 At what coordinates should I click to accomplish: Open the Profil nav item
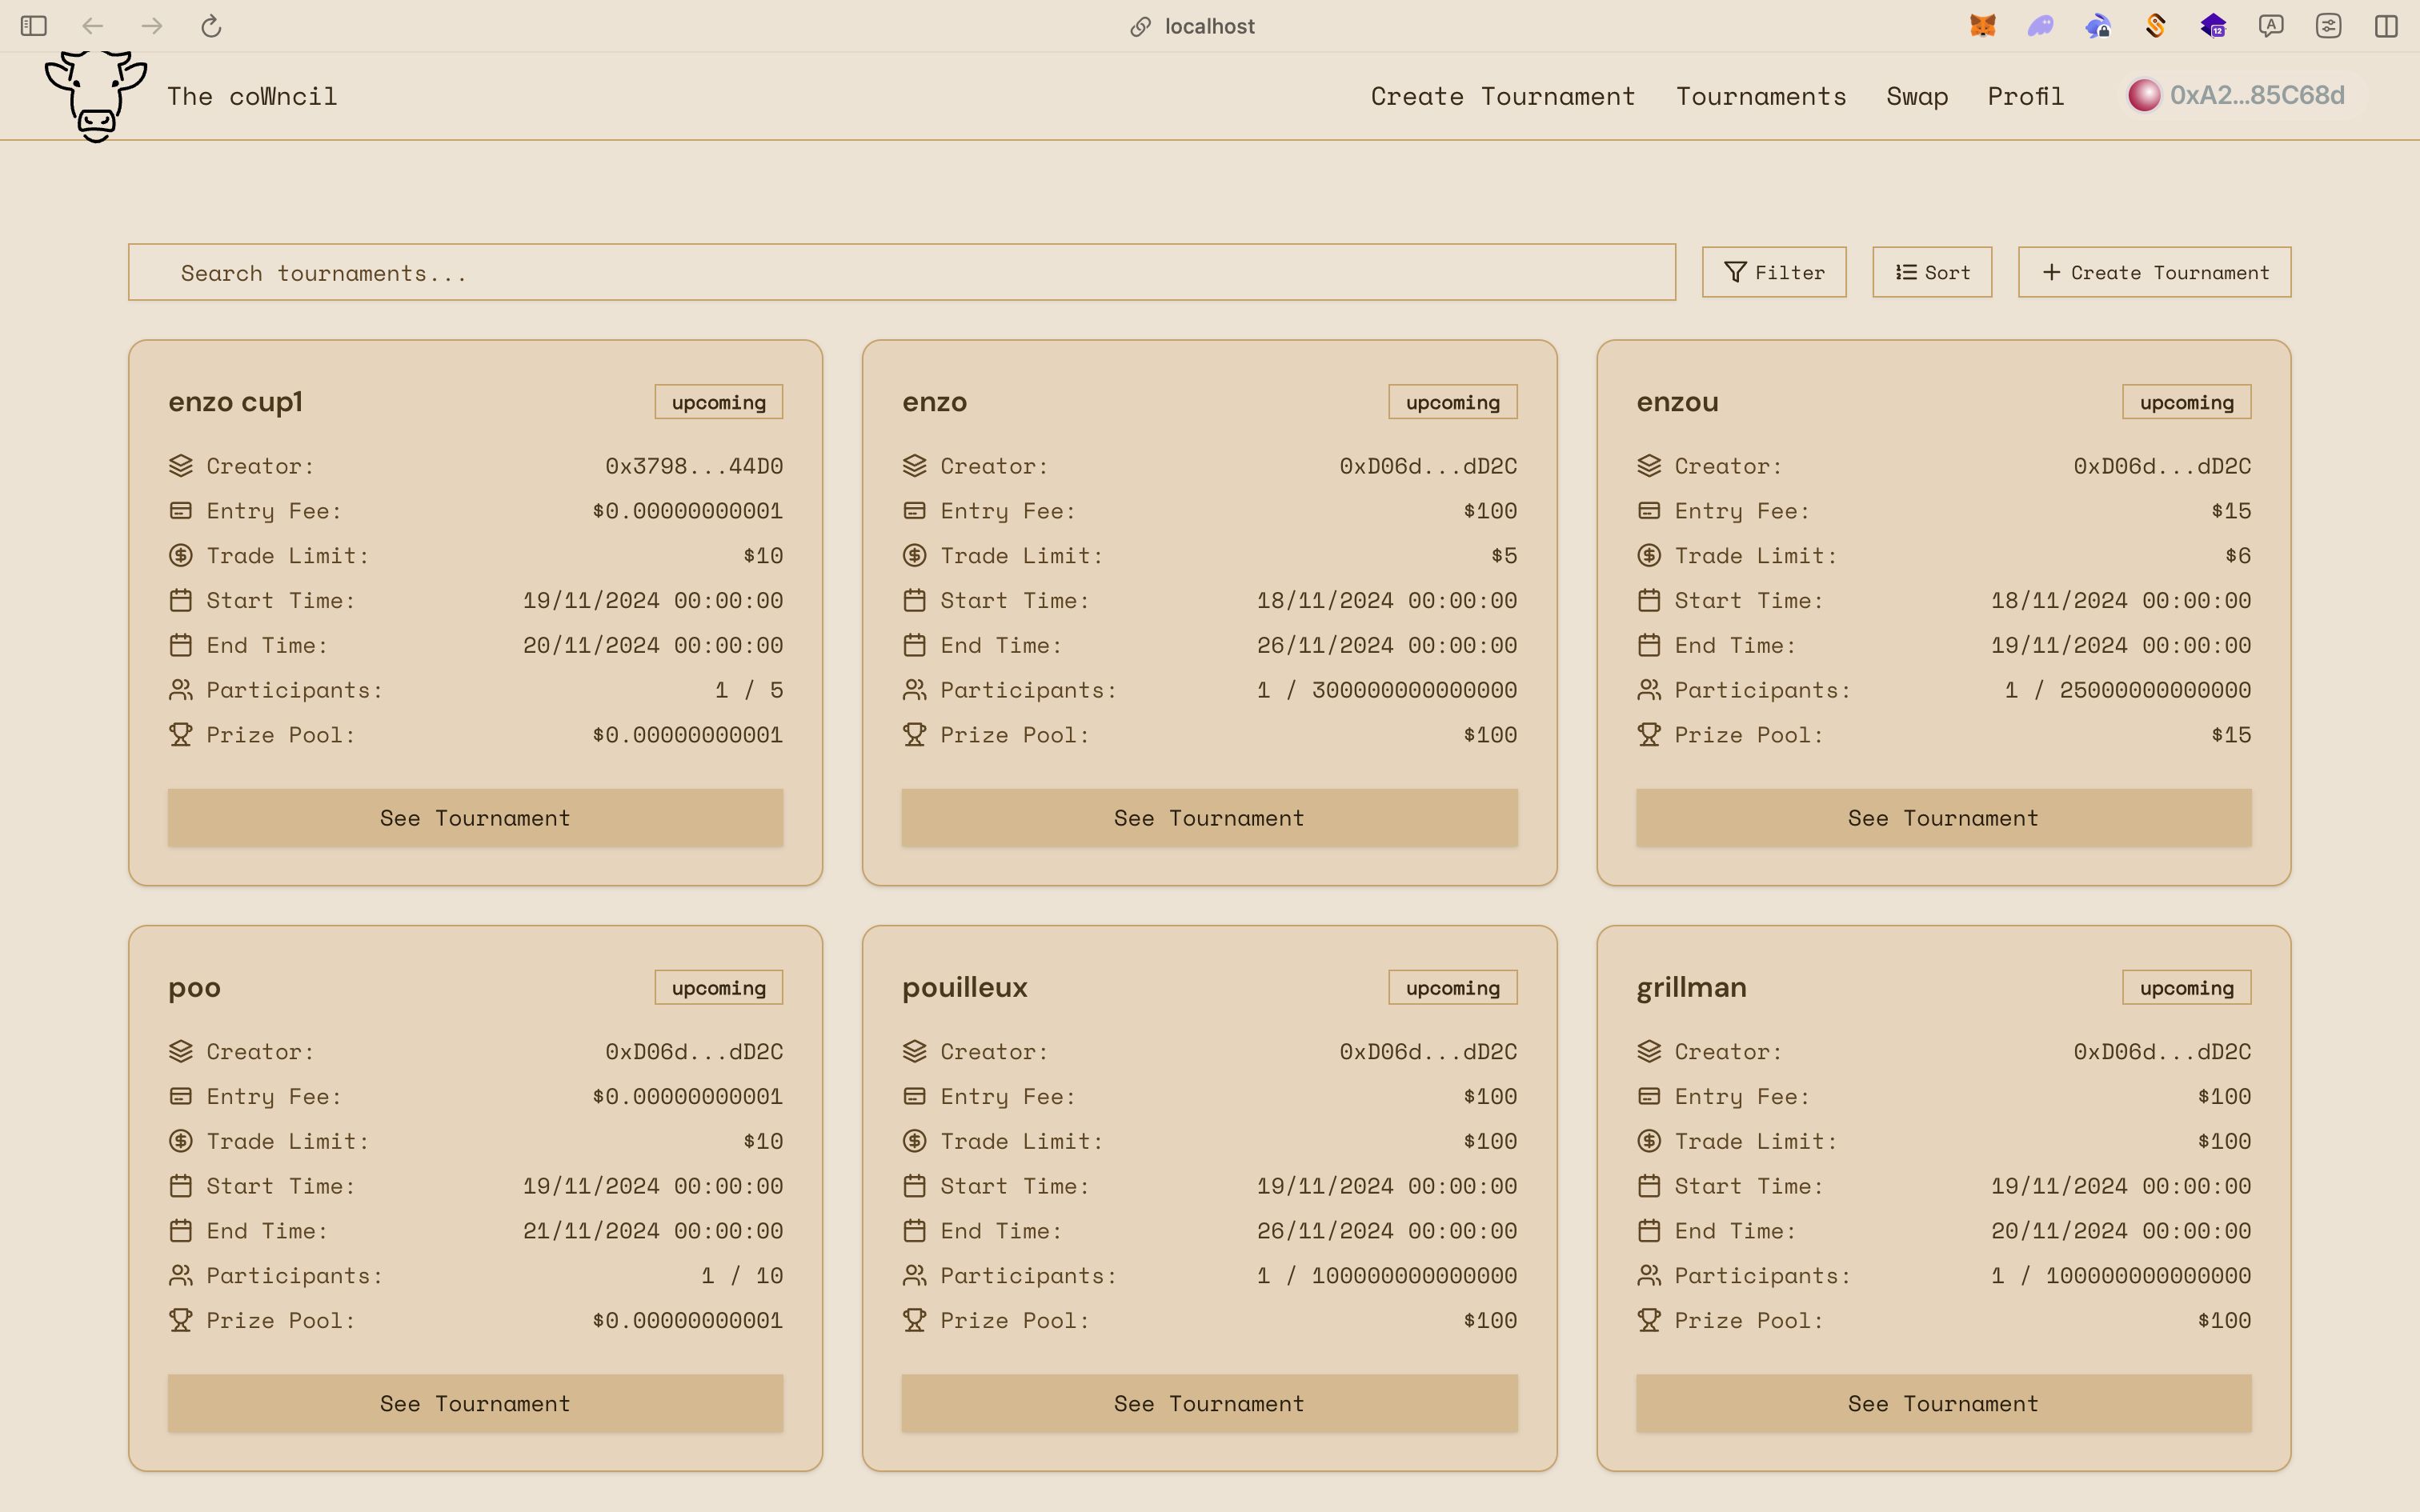tap(2025, 96)
